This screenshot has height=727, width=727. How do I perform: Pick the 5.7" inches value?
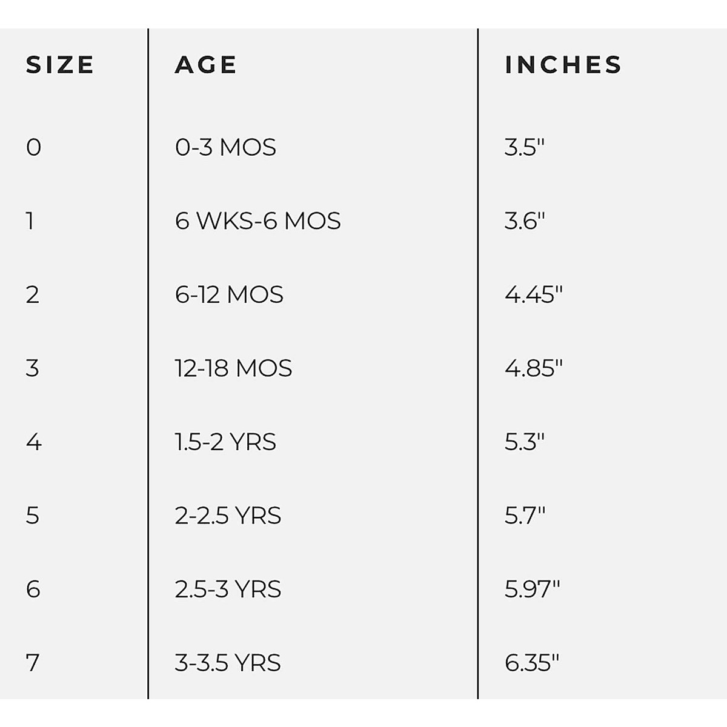tap(525, 516)
